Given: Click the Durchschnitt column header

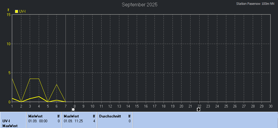Looking at the screenshot, I should (x=110, y=116).
